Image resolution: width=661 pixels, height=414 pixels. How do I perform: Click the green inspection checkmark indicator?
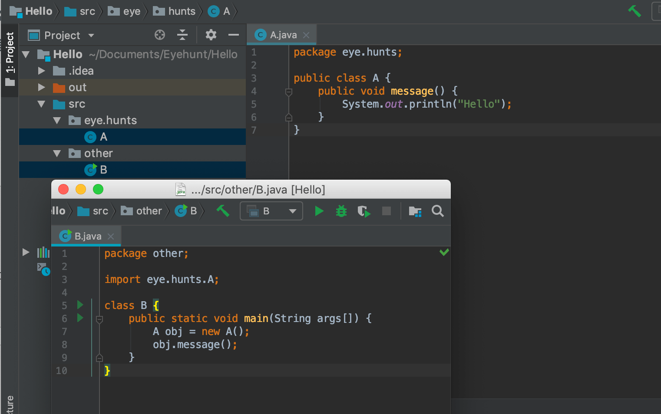[x=444, y=252]
